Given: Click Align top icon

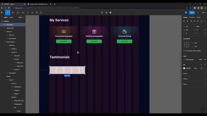Looking at the screenshot, I should (194, 21).
